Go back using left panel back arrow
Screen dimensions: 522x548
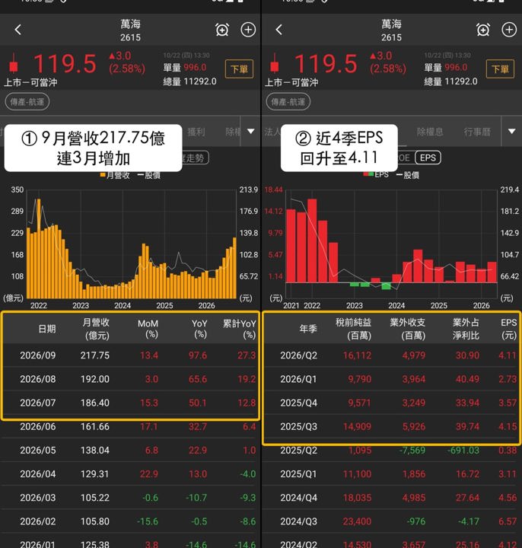[x=18, y=30]
